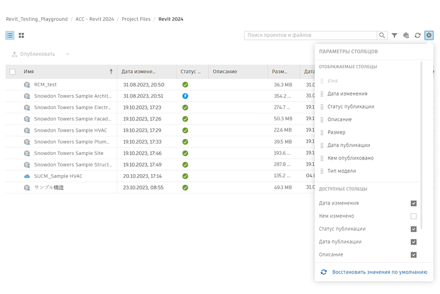Navigate to 'ACC - Revit 2024' breadcrumb
440x294 pixels.
tap(94, 19)
